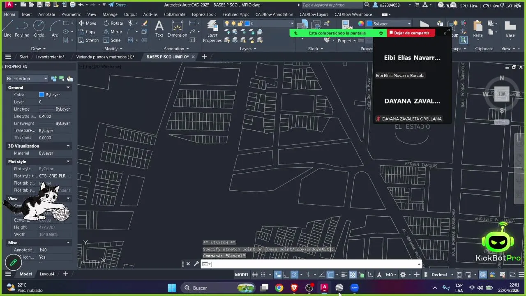Toggle object snap in status bar
Screen dimensions: 526x296
tap(330, 275)
